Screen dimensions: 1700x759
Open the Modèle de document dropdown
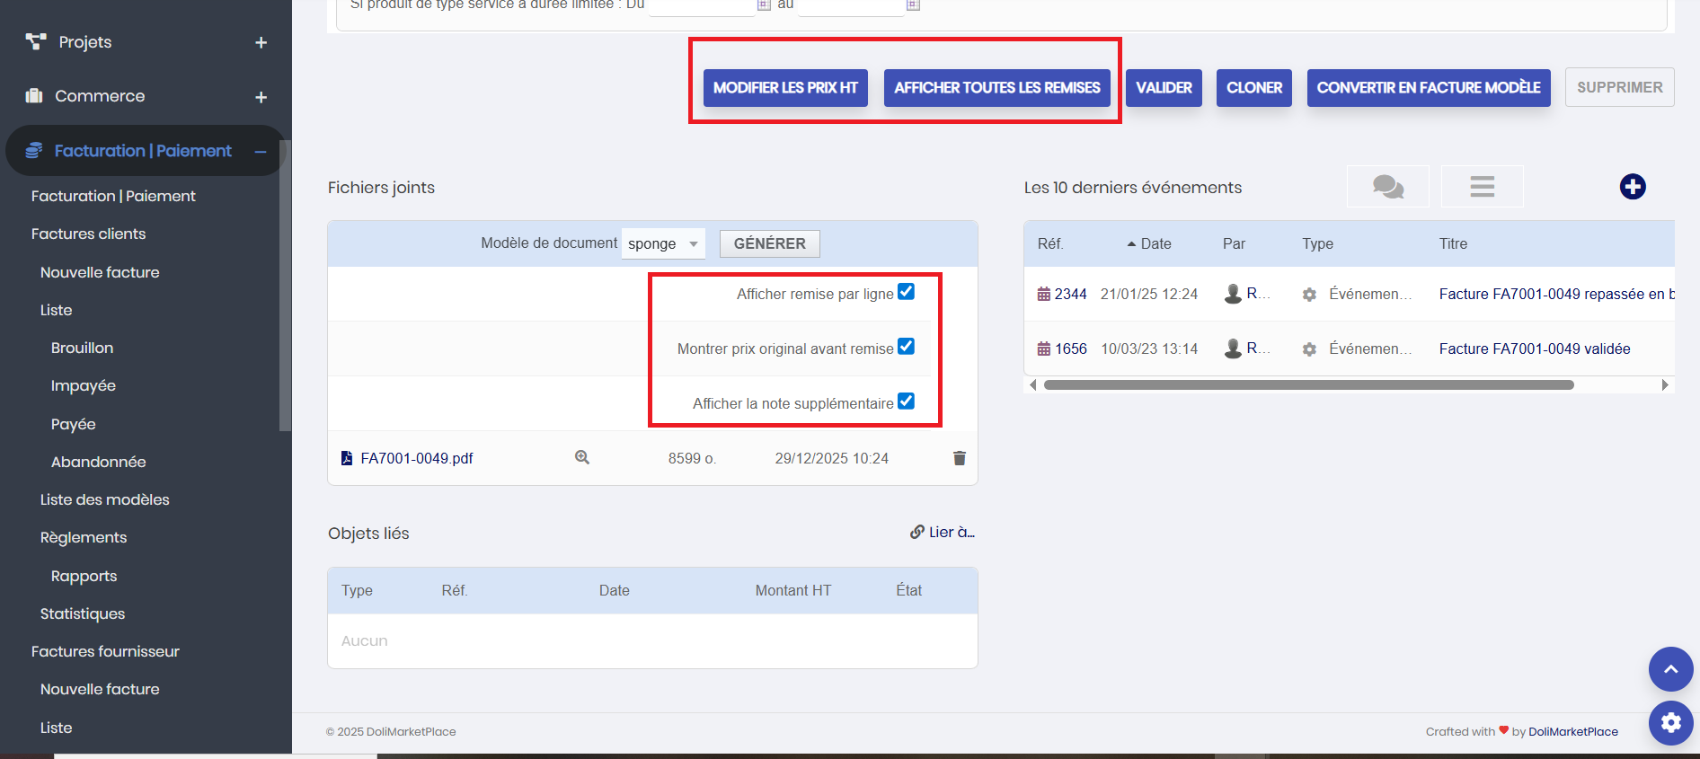click(663, 243)
